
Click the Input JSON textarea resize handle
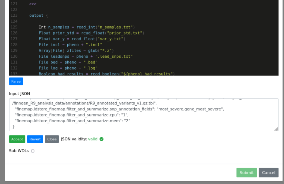(276, 129)
